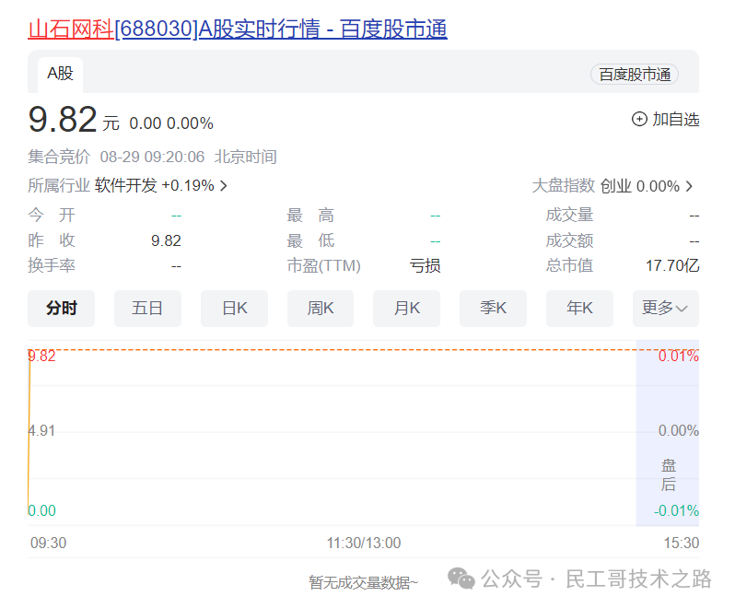Click the 加自选 label

[675, 120]
